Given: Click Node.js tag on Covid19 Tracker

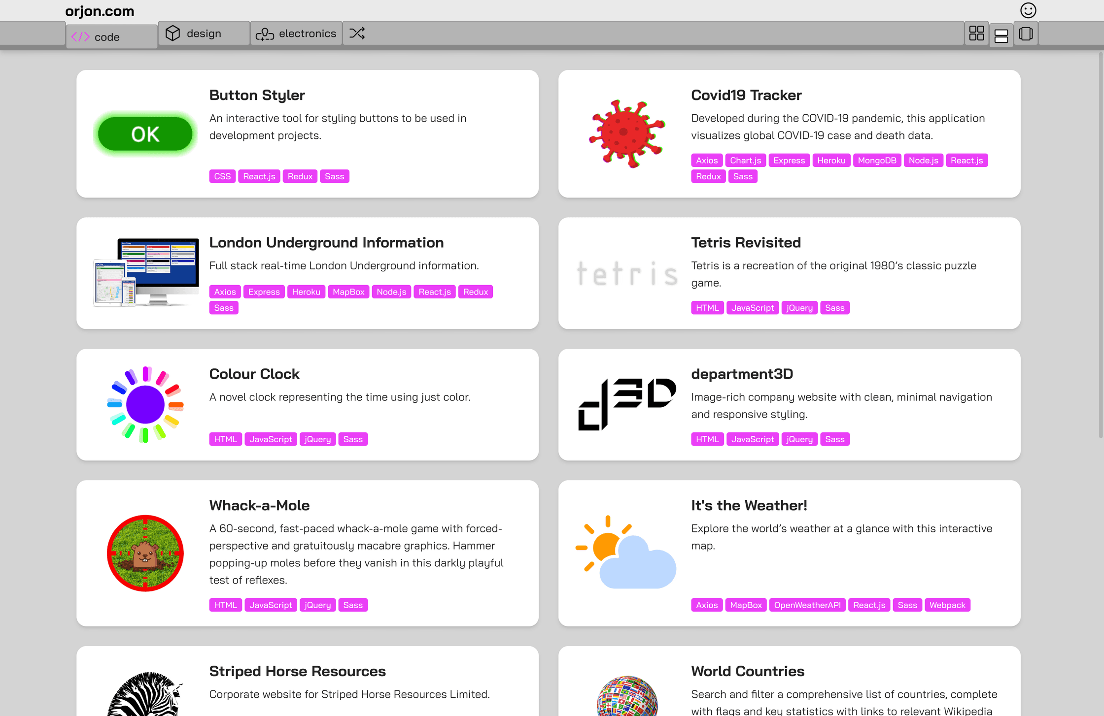Looking at the screenshot, I should coord(924,161).
